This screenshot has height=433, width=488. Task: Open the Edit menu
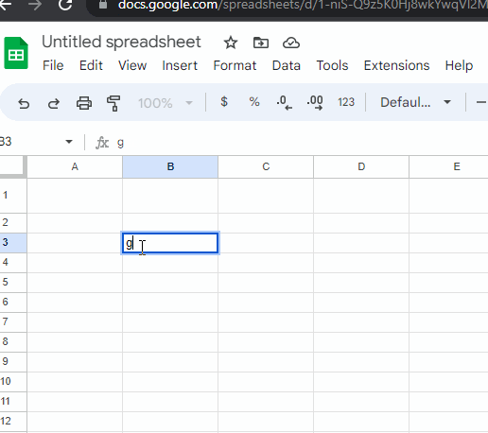tap(91, 65)
